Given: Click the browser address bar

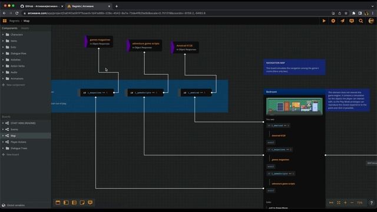Looking at the screenshot, I should click(x=177, y=13).
